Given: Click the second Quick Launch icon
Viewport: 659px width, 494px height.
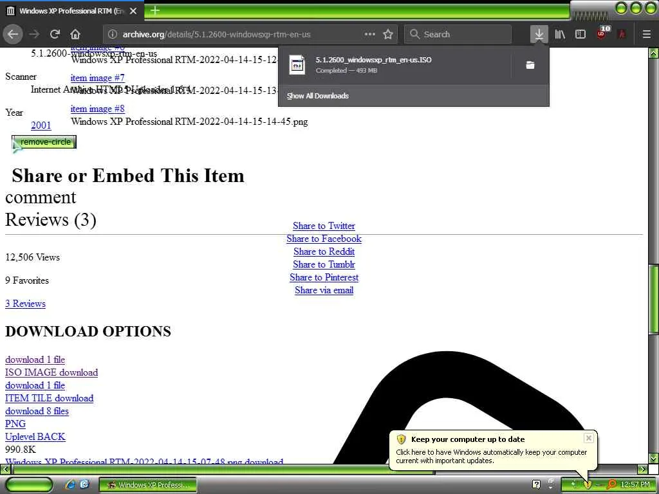Looking at the screenshot, I should [x=84, y=484].
